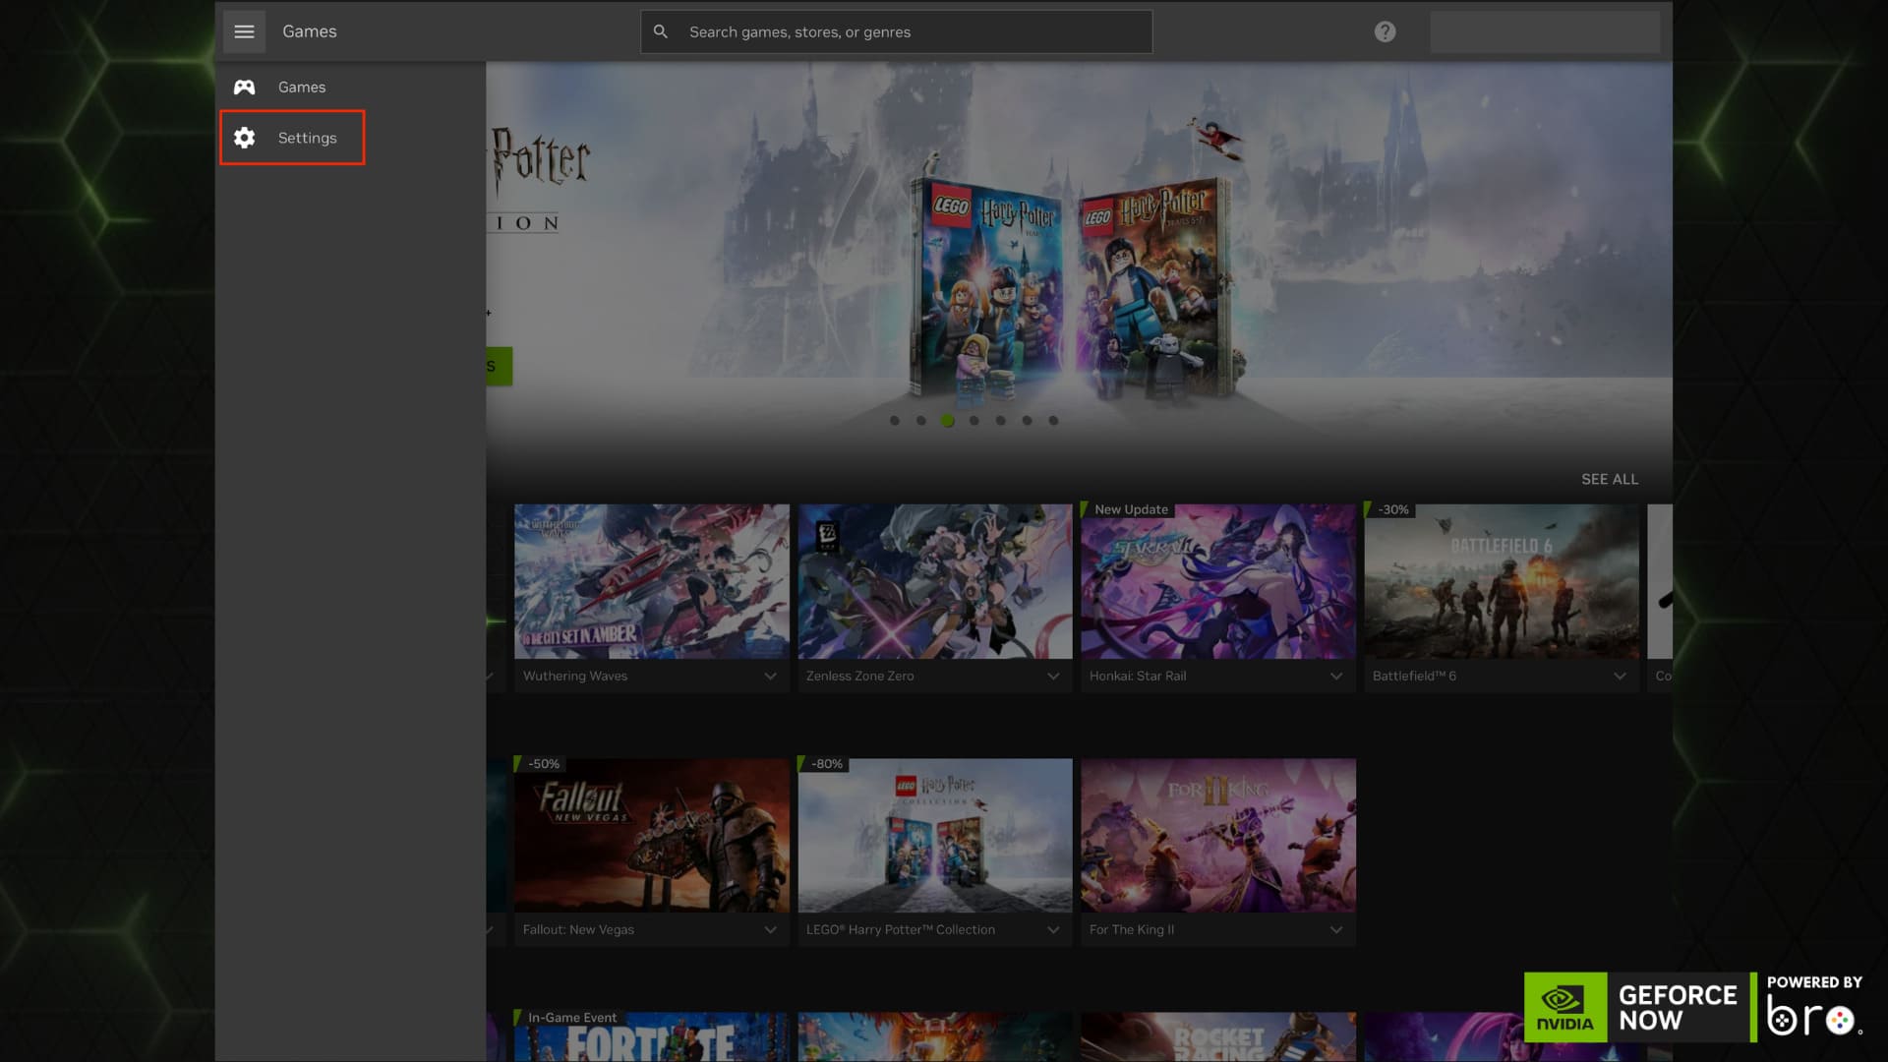The width and height of the screenshot is (1888, 1062).
Task: Select fifth carousel dot
Action: coord(1001,421)
